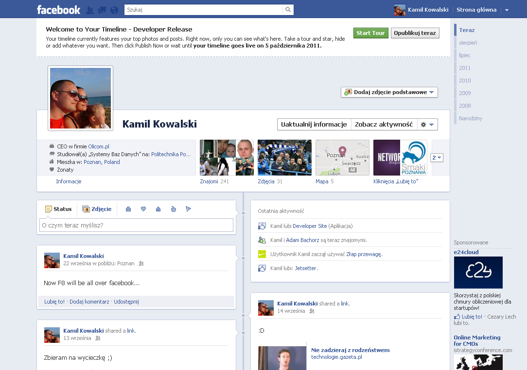Click the Start Tour button

pos(370,33)
